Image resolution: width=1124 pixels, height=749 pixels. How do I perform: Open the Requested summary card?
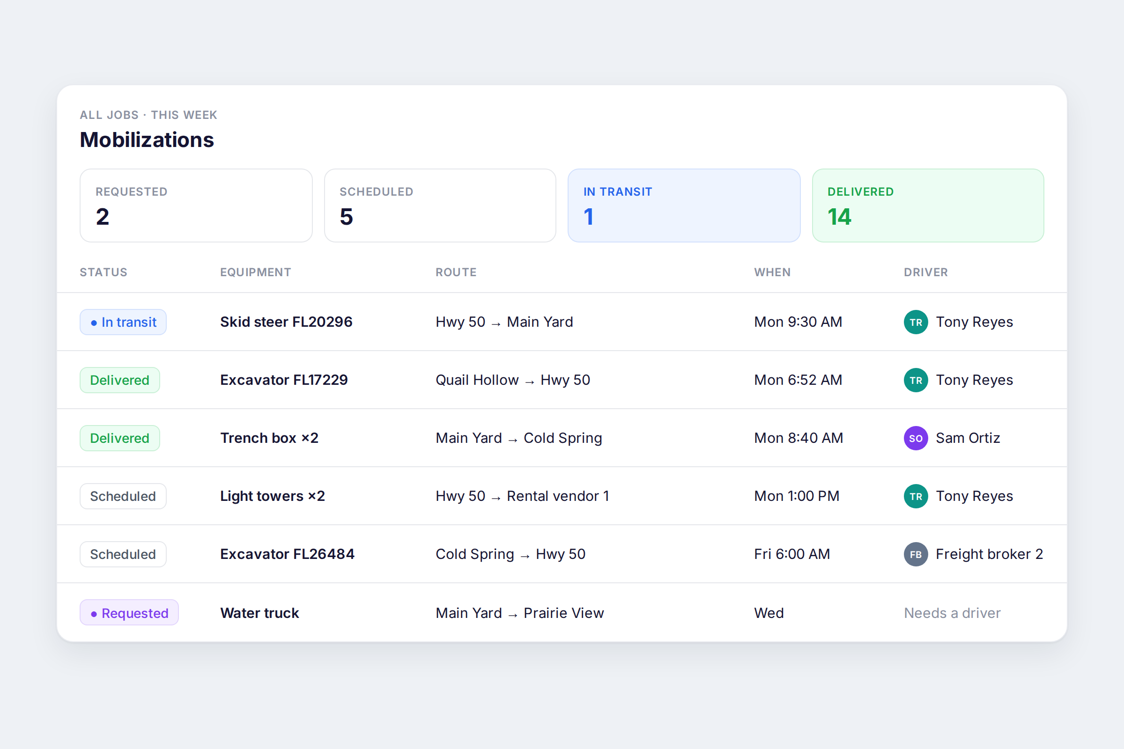tap(196, 206)
